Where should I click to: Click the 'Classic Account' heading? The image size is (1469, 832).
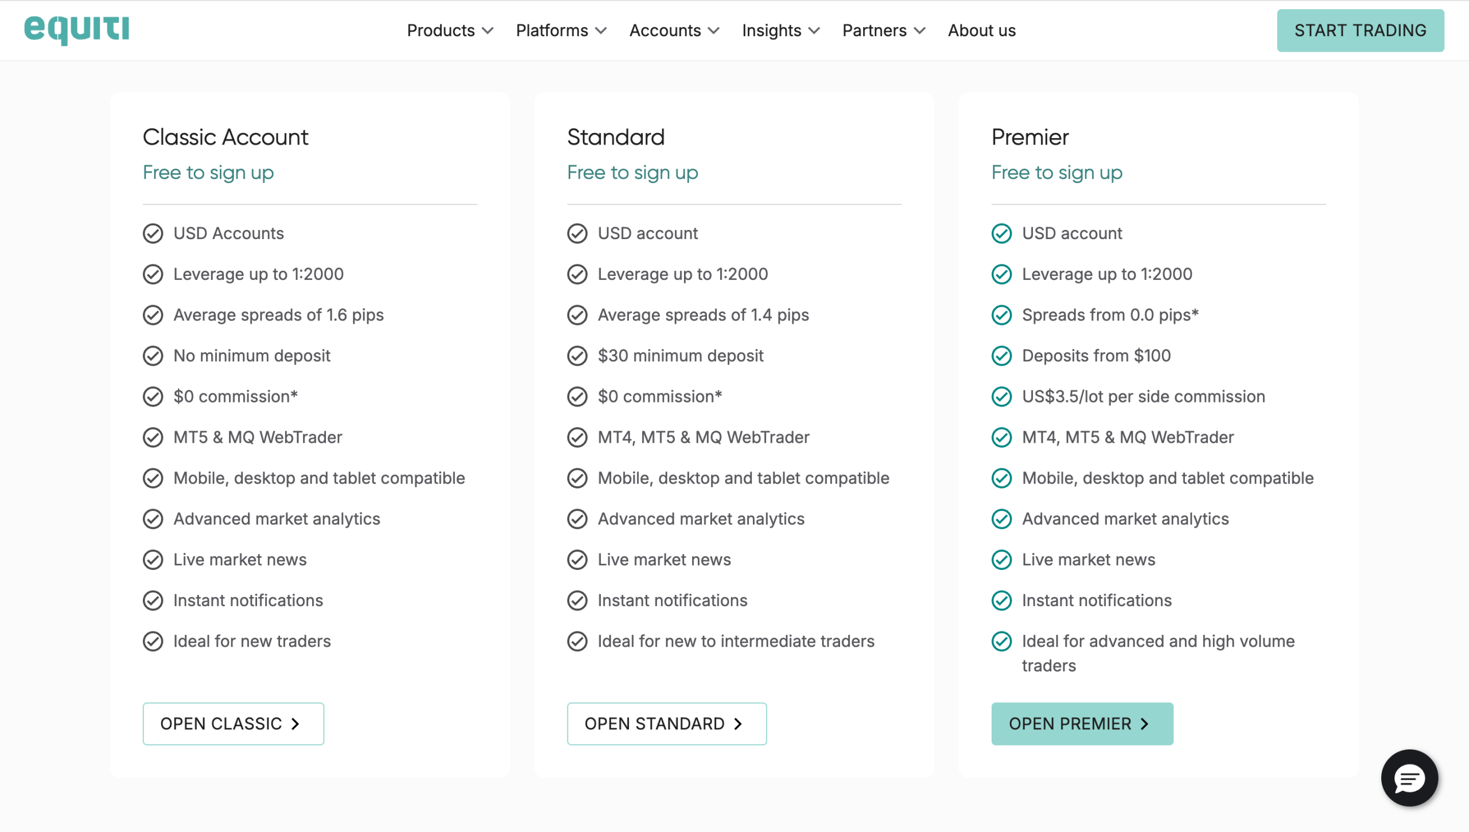pos(226,137)
